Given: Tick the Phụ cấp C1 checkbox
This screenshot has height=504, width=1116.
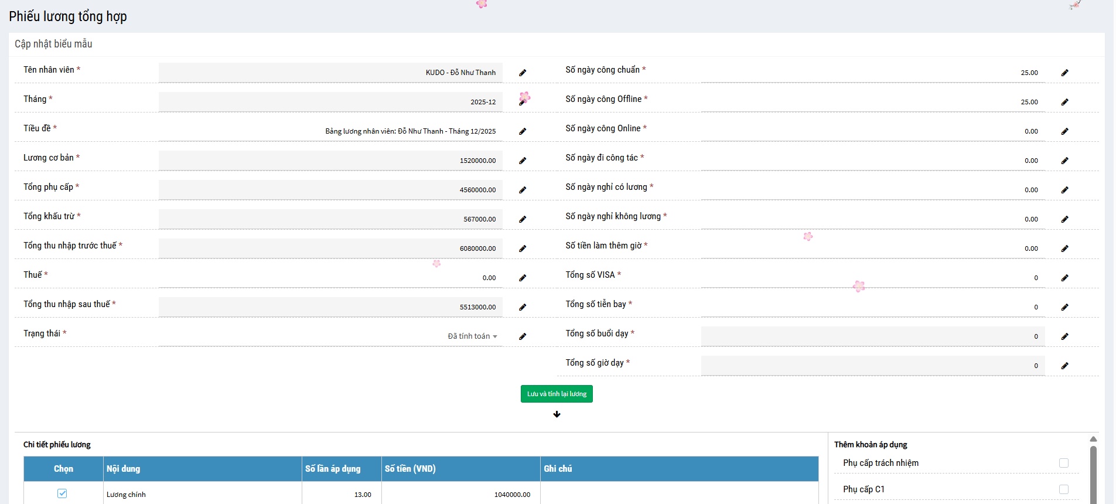Looking at the screenshot, I should (x=1063, y=489).
